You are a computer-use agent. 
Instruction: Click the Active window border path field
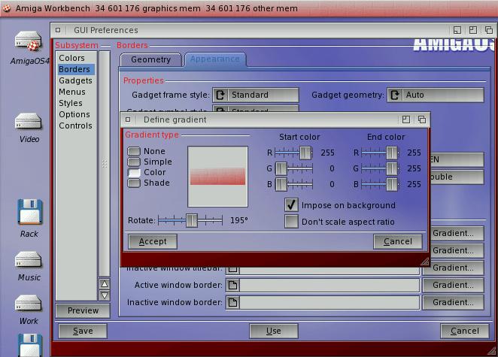329,285
